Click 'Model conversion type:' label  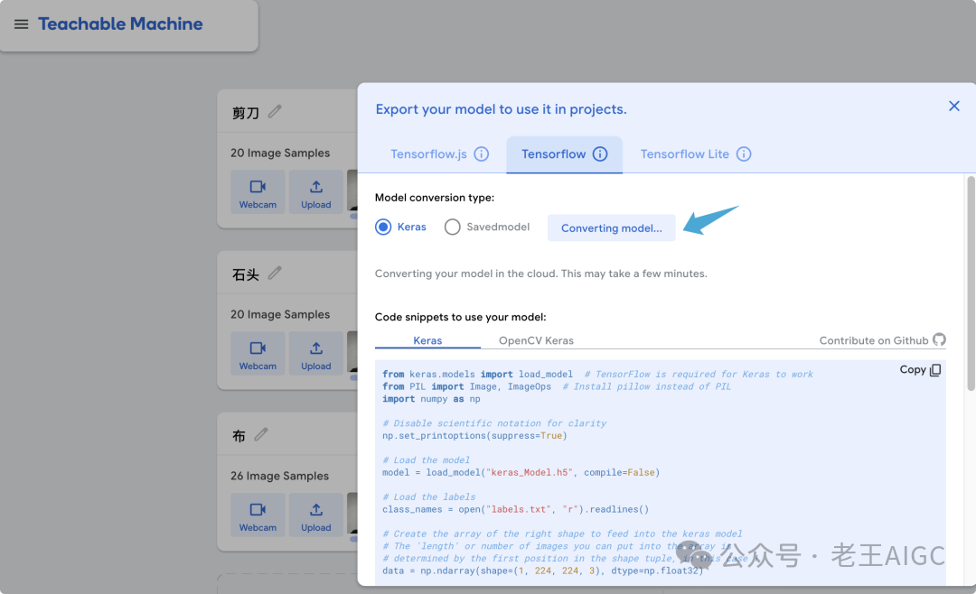[435, 198]
